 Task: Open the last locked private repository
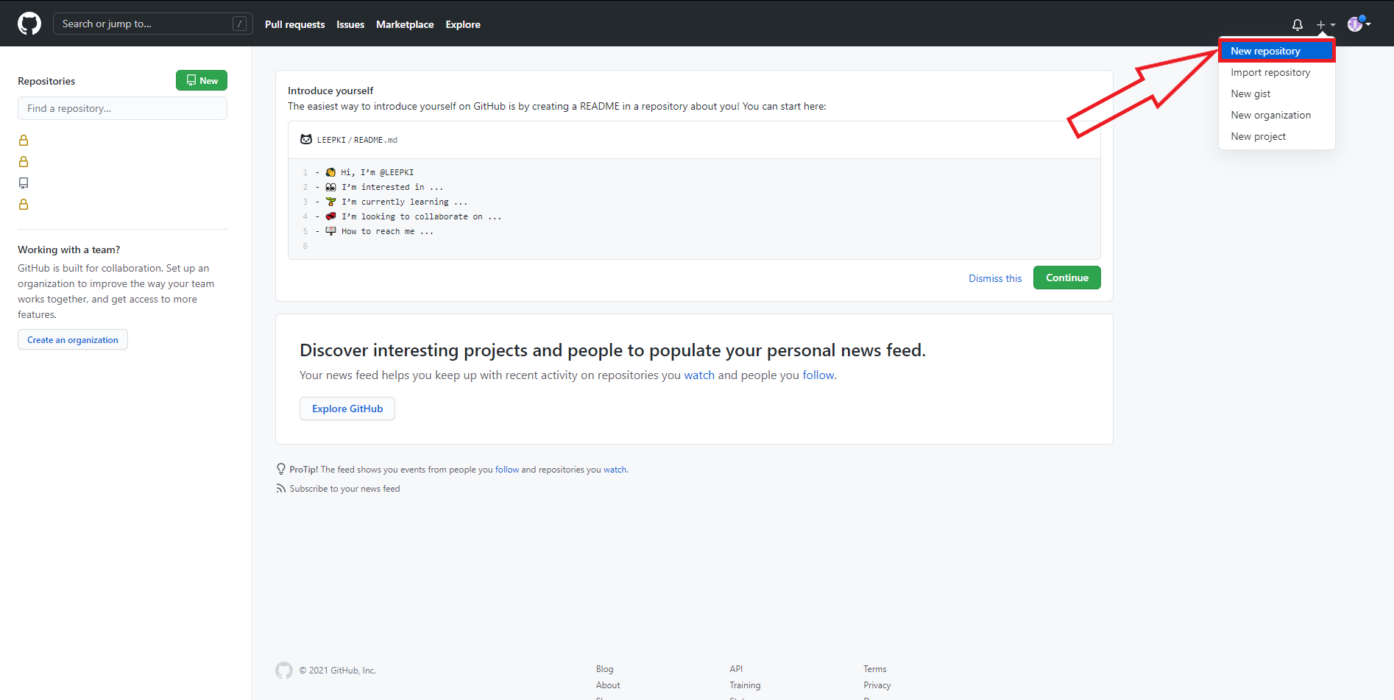[24, 204]
